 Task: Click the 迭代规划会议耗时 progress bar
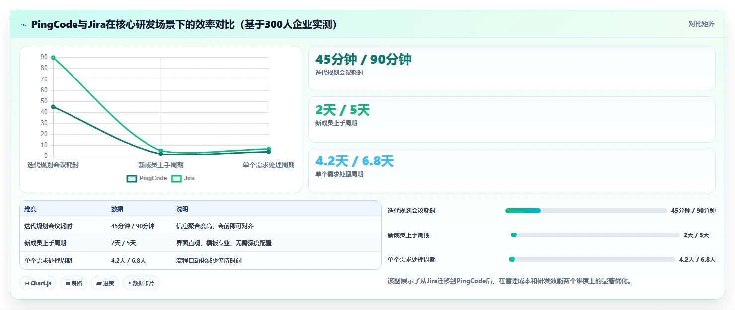tap(586, 211)
